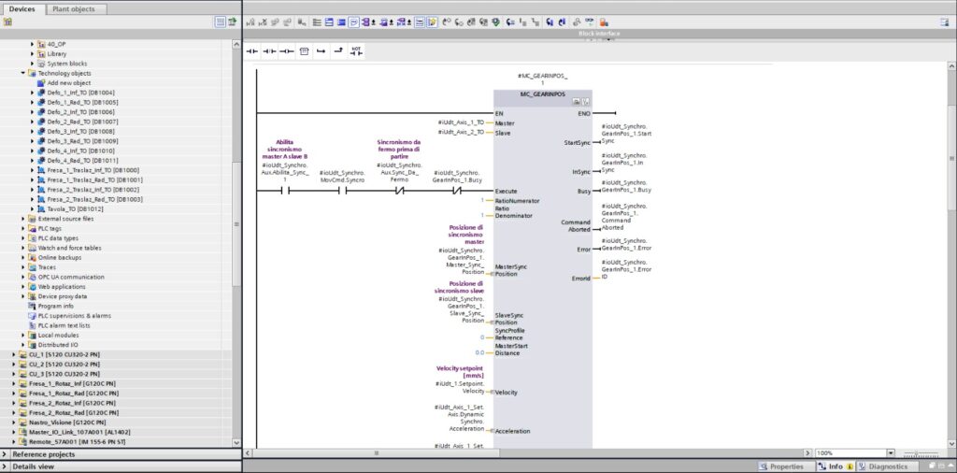The height and width of the screenshot is (473, 957).
Task: Open a branch in the network
Action: pos(321,51)
